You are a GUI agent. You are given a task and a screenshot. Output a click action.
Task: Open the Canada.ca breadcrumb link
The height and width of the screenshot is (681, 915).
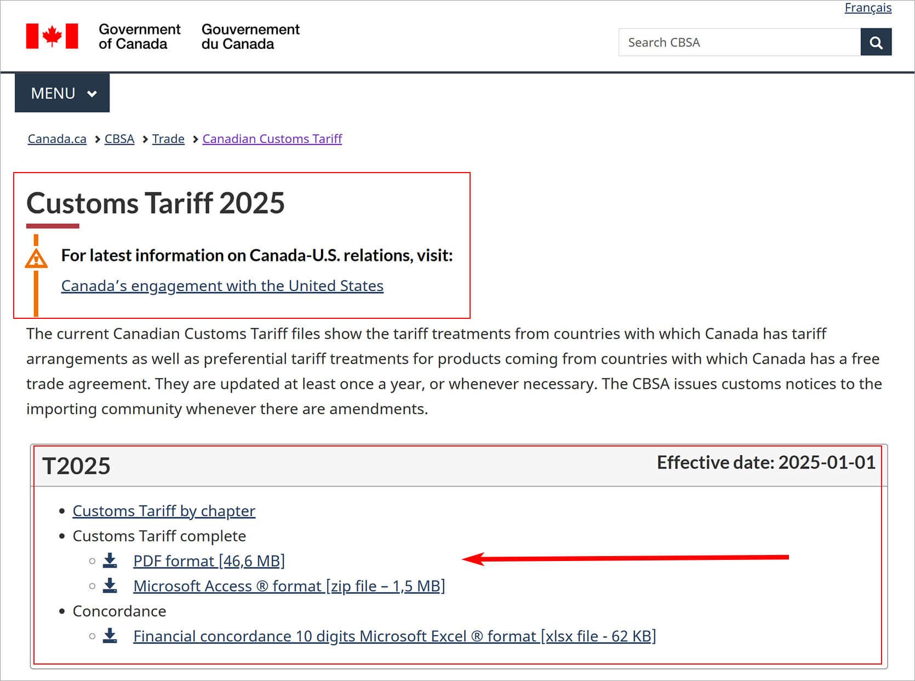(56, 139)
